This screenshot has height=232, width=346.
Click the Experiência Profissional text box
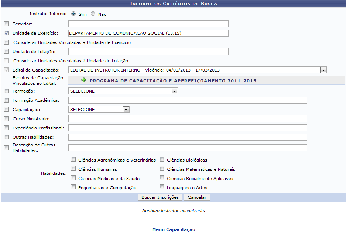(188, 128)
